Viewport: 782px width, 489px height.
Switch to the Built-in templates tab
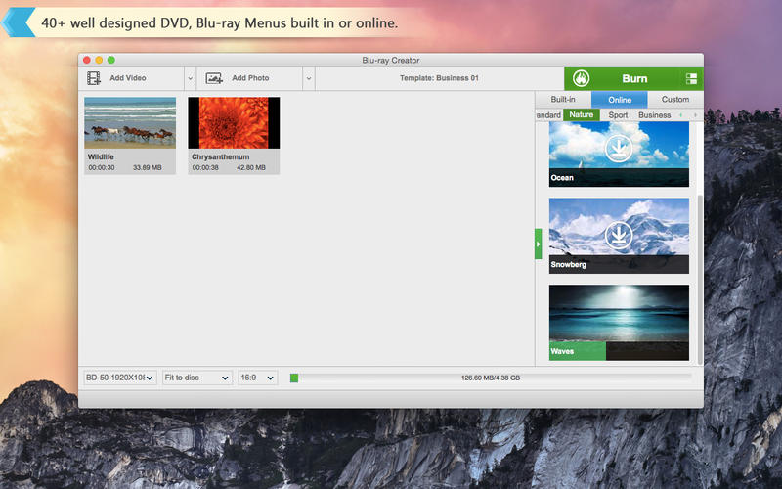[563, 99]
